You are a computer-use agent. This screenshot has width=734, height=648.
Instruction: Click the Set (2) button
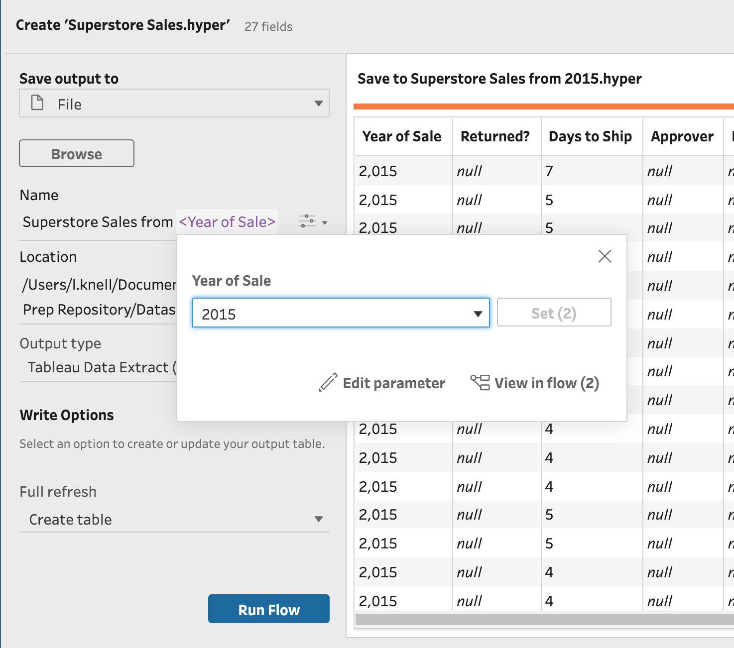[x=554, y=313]
